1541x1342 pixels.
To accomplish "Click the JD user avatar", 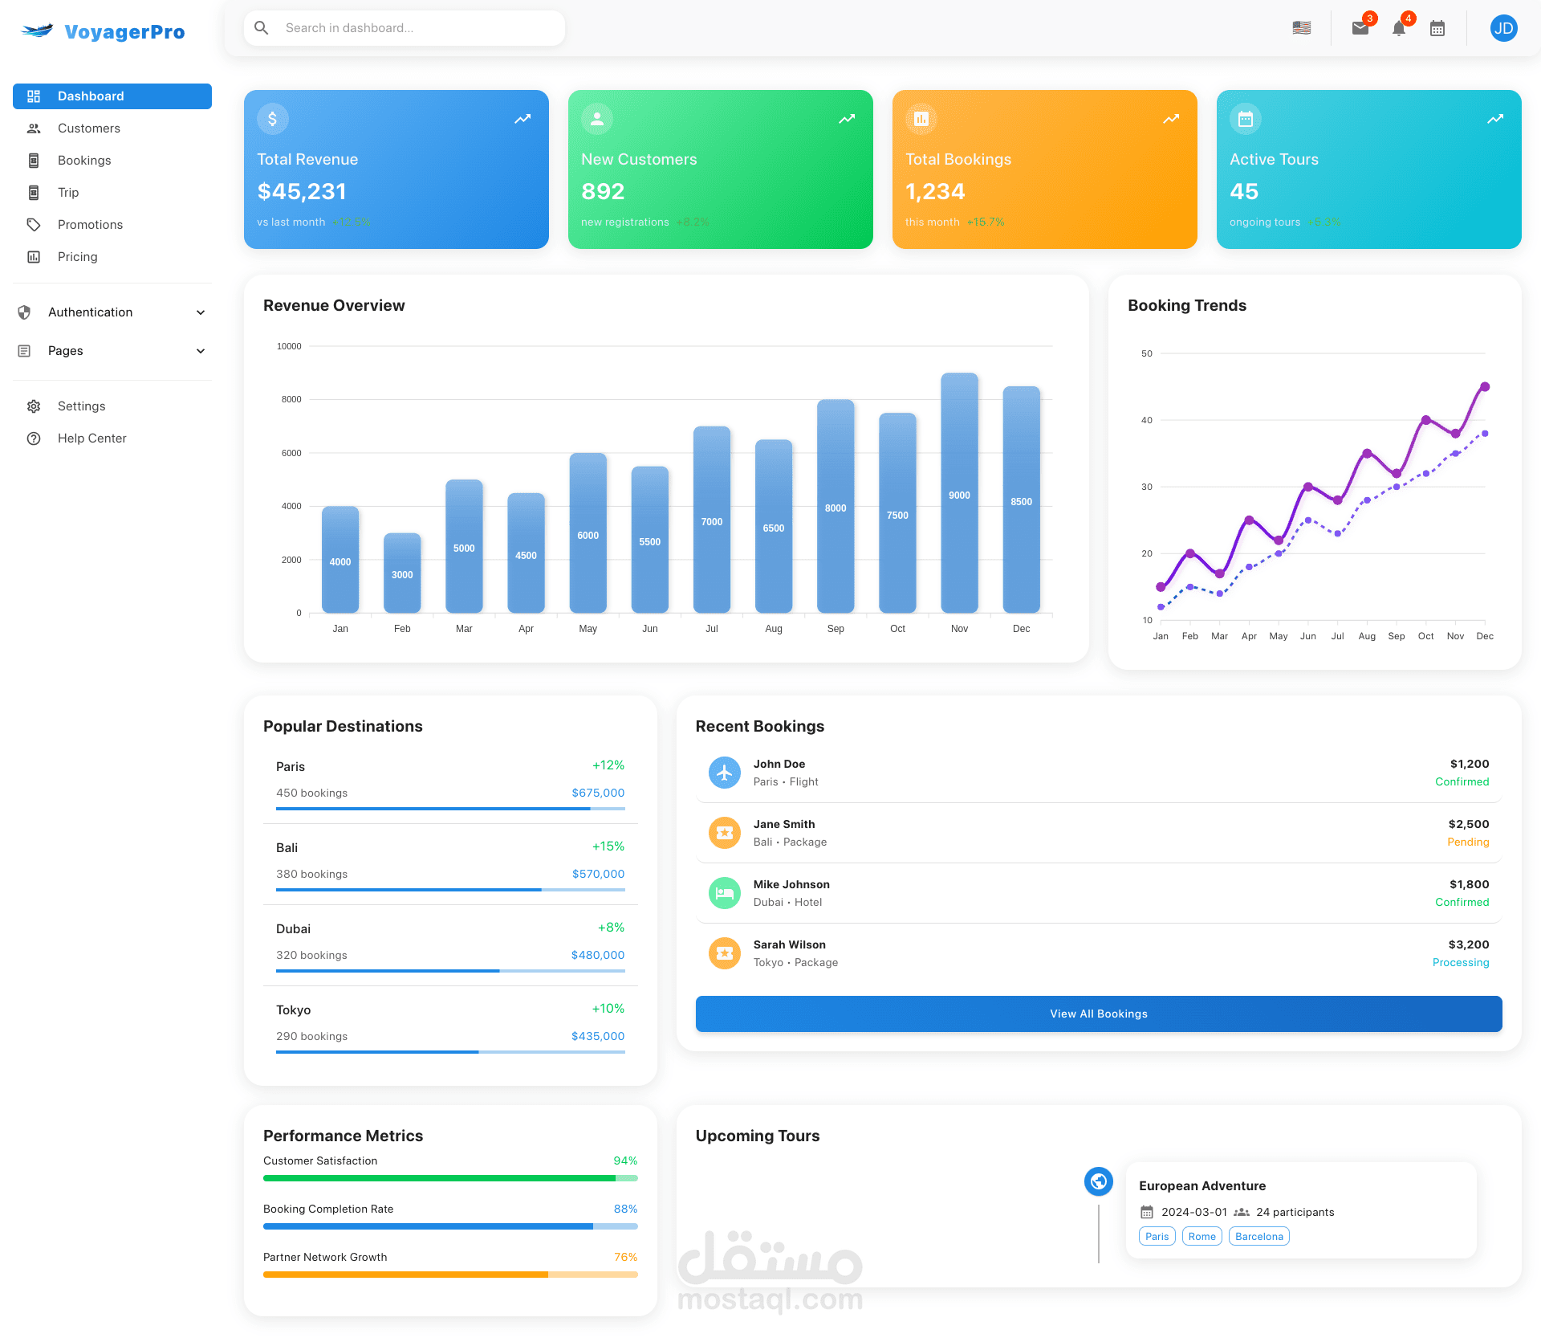I will [1503, 29].
